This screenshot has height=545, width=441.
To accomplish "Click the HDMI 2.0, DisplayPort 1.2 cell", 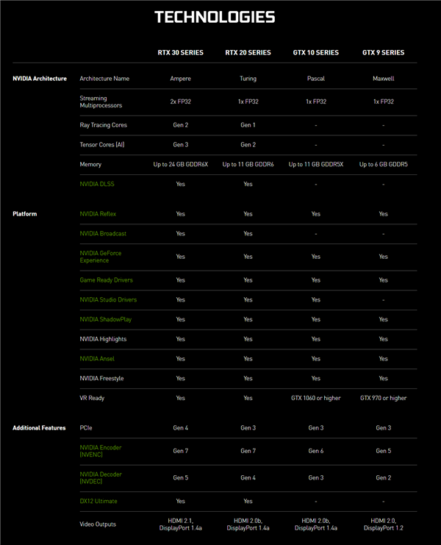I will [x=384, y=524].
